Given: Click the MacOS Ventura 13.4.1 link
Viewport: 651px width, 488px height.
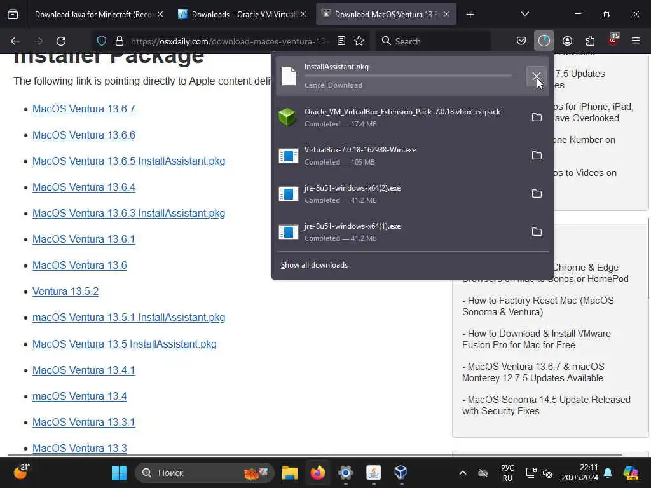Looking at the screenshot, I should tap(84, 370).
